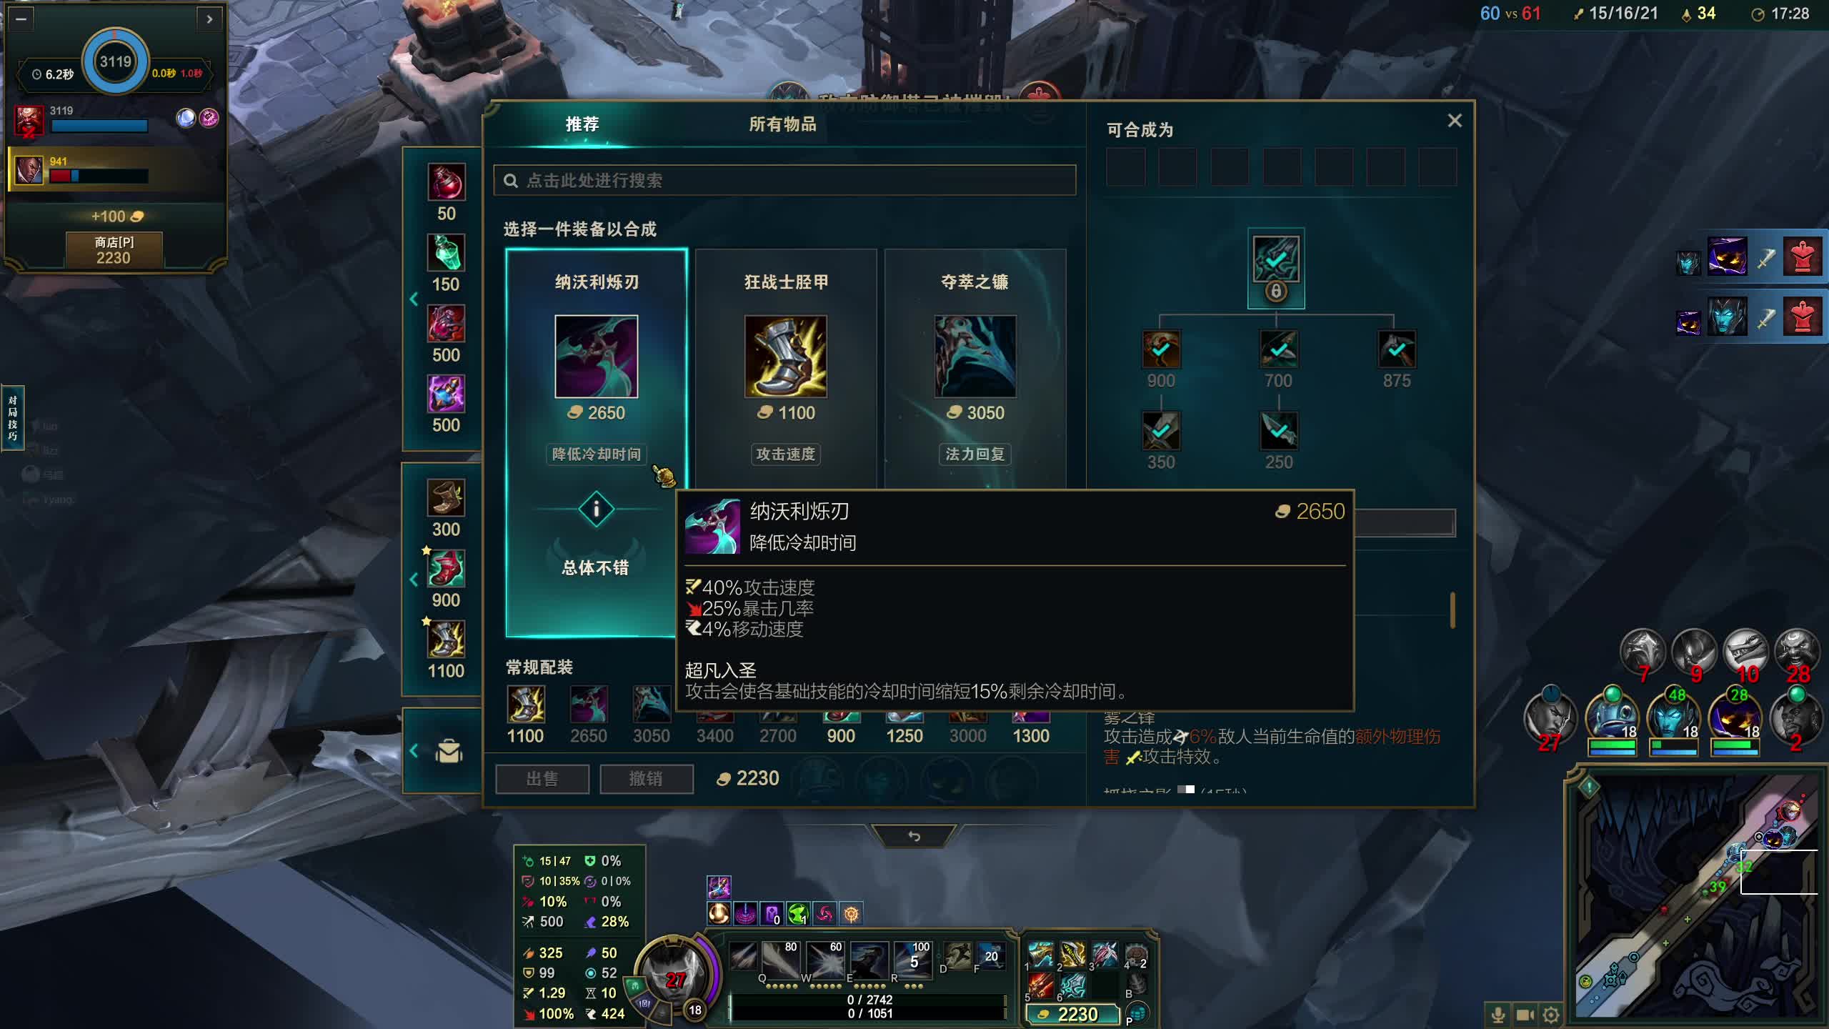The image size is (1829, 1029).
Task: Switch to the 所有物品 tab
Action: [x=782, y=124]
